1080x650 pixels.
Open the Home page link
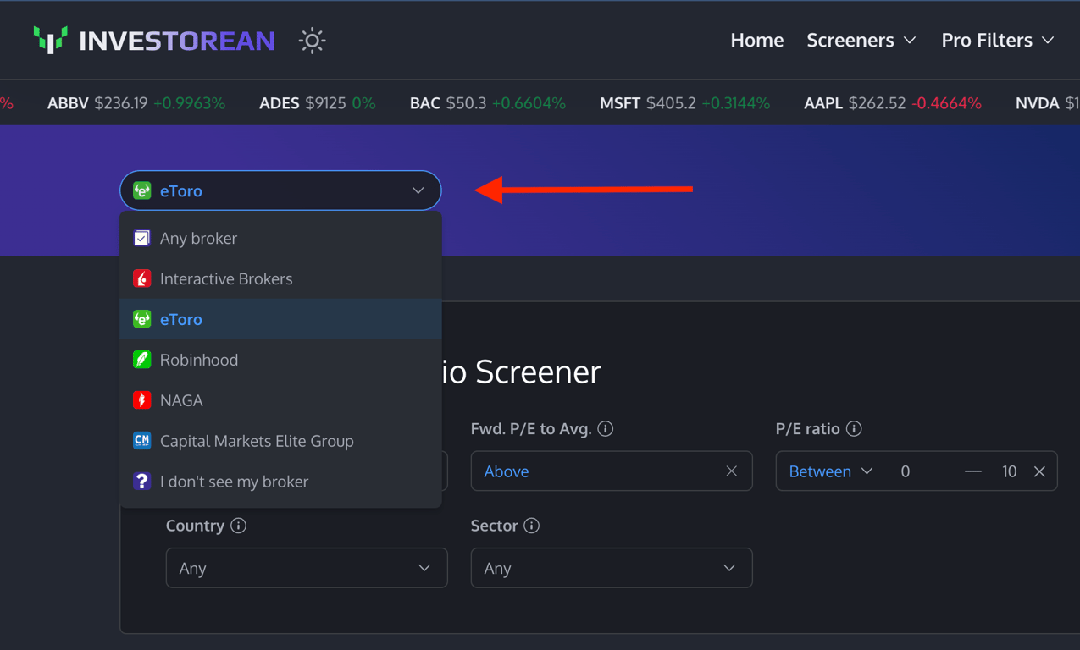[756, 40]
